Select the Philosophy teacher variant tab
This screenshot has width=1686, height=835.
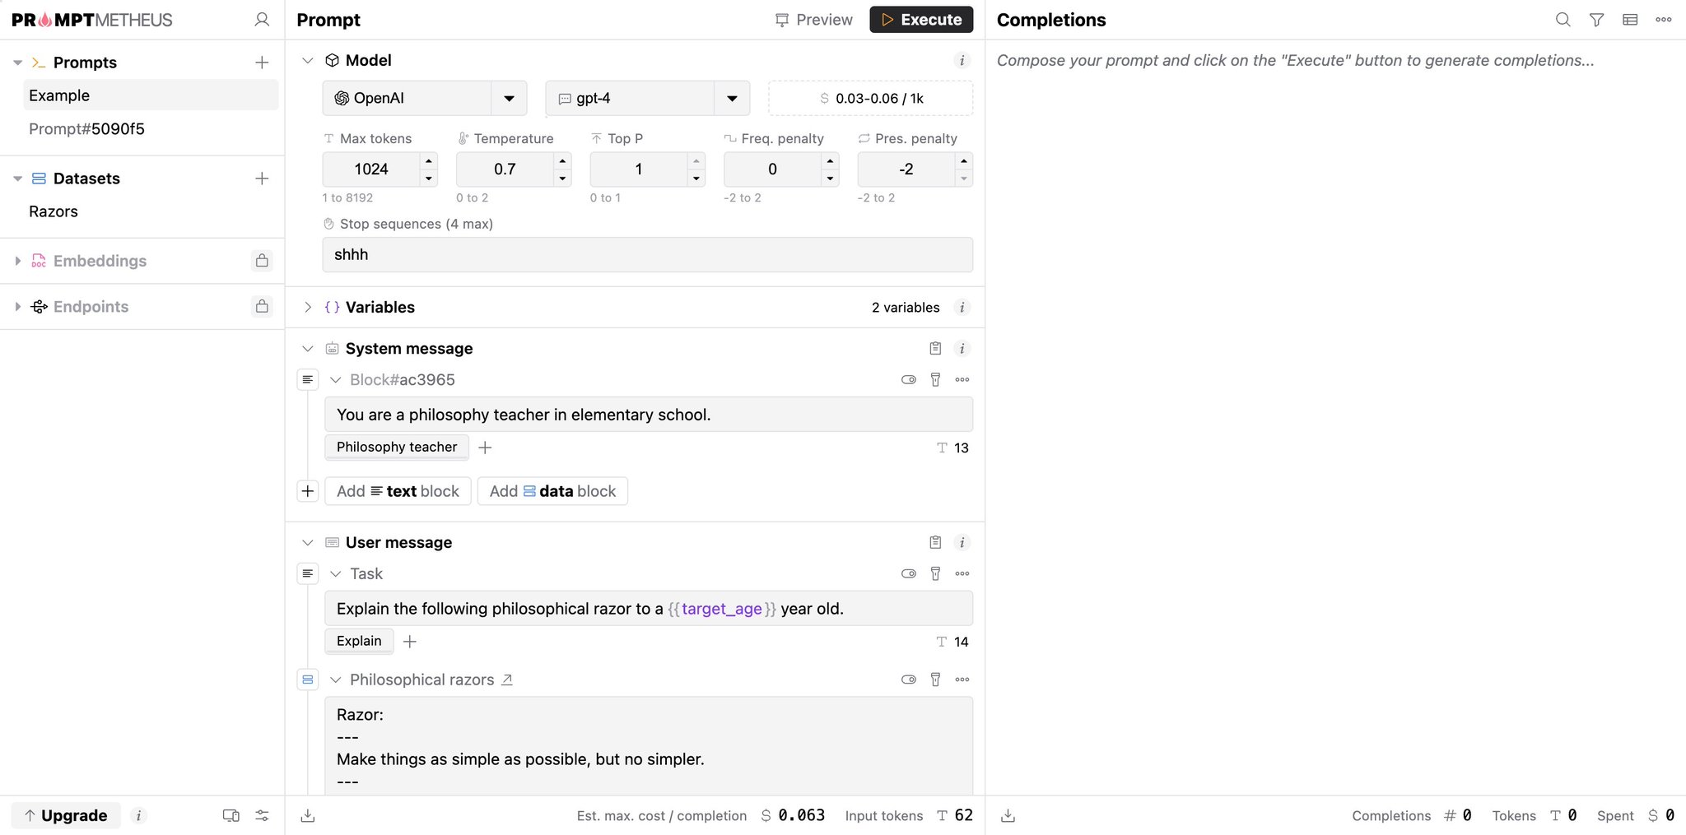coord(397,447)
